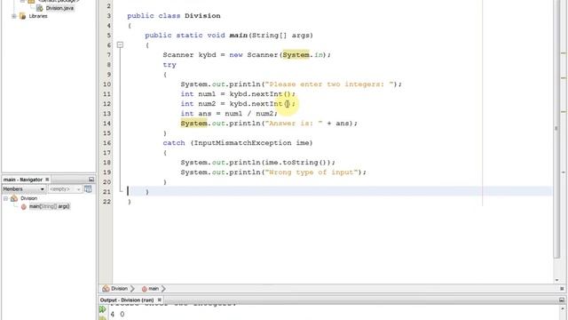Click the Division breadcrumb
This screenshot has width=568, height=320.
pos(120,288)
